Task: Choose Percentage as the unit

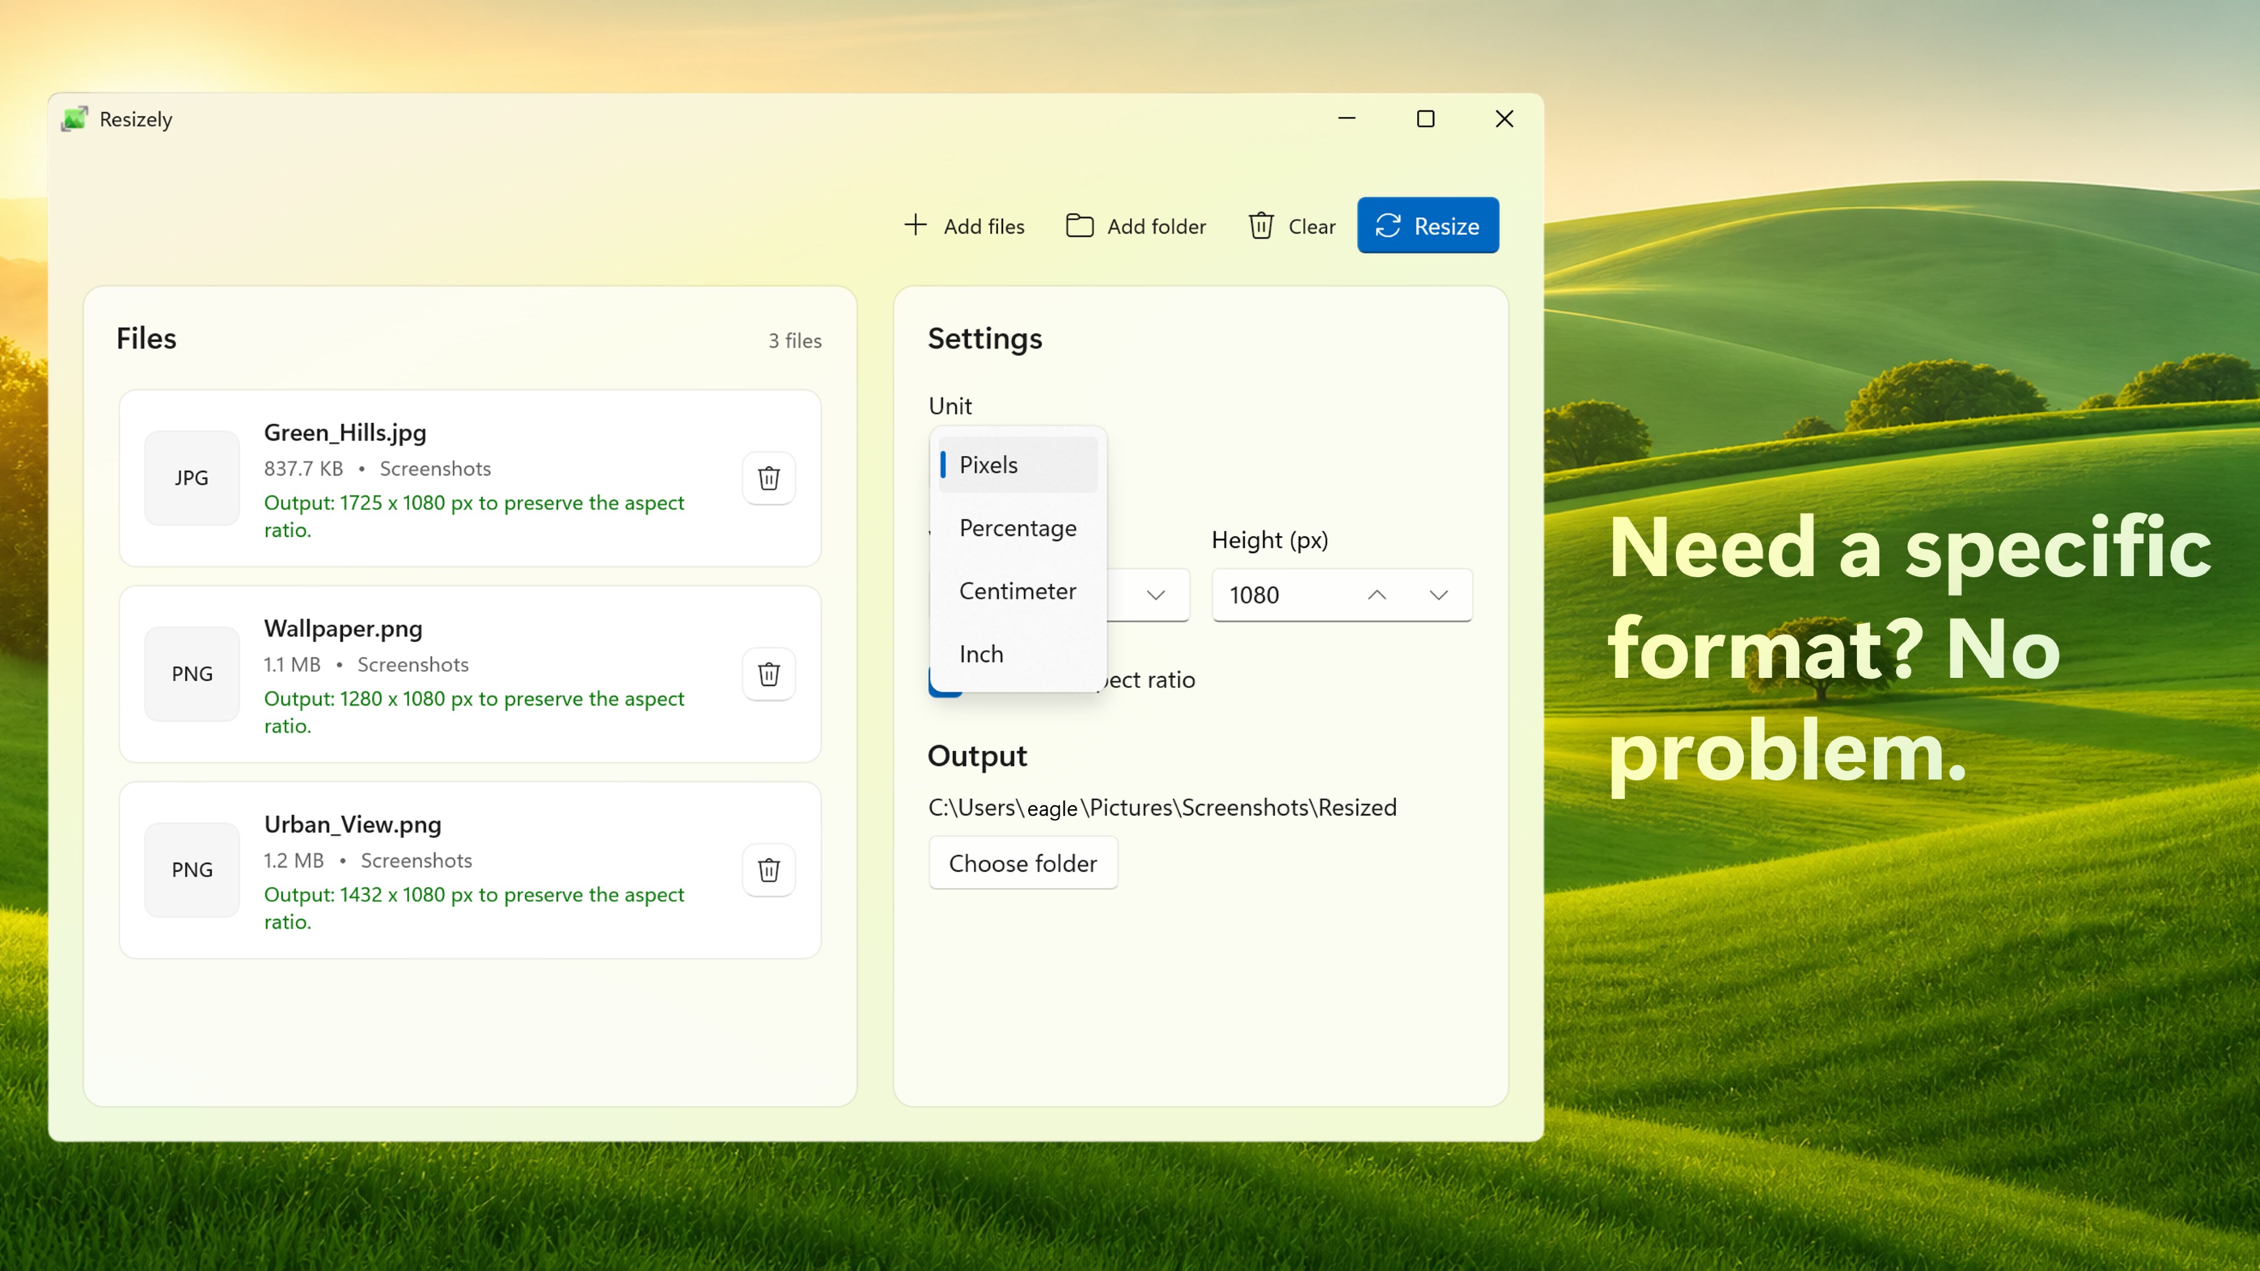Action: click(1018, 528)
